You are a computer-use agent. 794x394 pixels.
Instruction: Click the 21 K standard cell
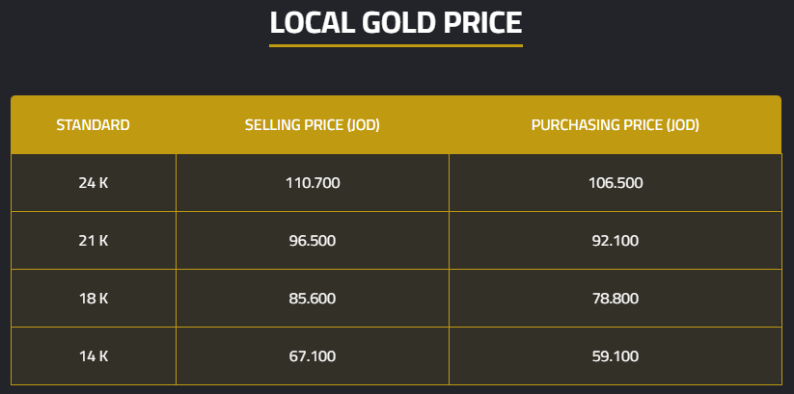click(x=94, y=241)
